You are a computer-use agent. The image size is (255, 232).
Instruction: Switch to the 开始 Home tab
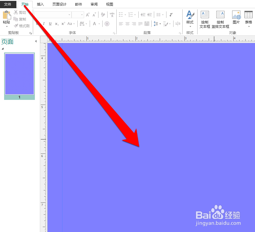[25, 4]
